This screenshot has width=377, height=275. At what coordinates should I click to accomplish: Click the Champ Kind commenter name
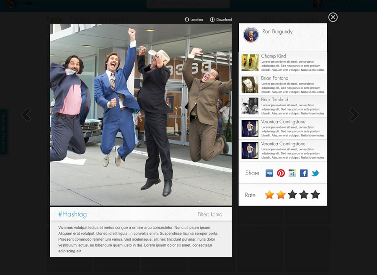274,56
